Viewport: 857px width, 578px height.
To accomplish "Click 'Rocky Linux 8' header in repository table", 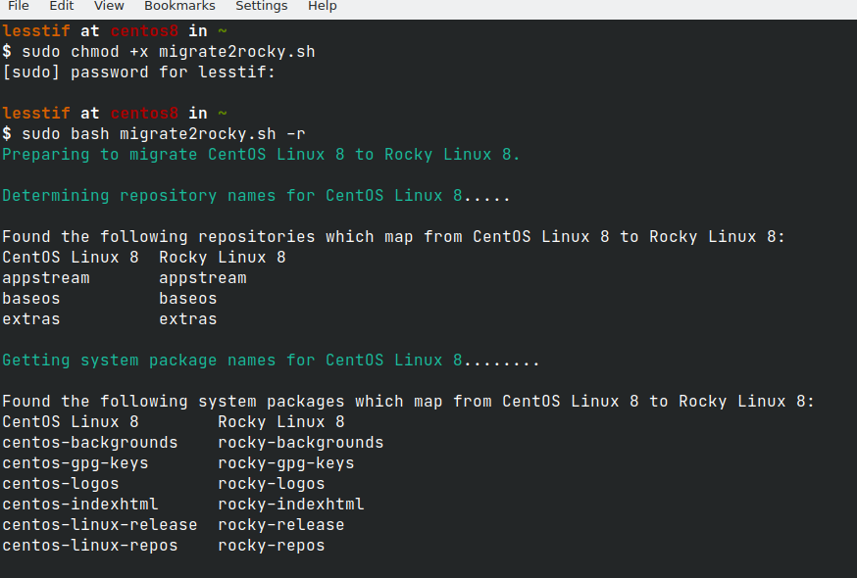I will (x=223, y=258).
